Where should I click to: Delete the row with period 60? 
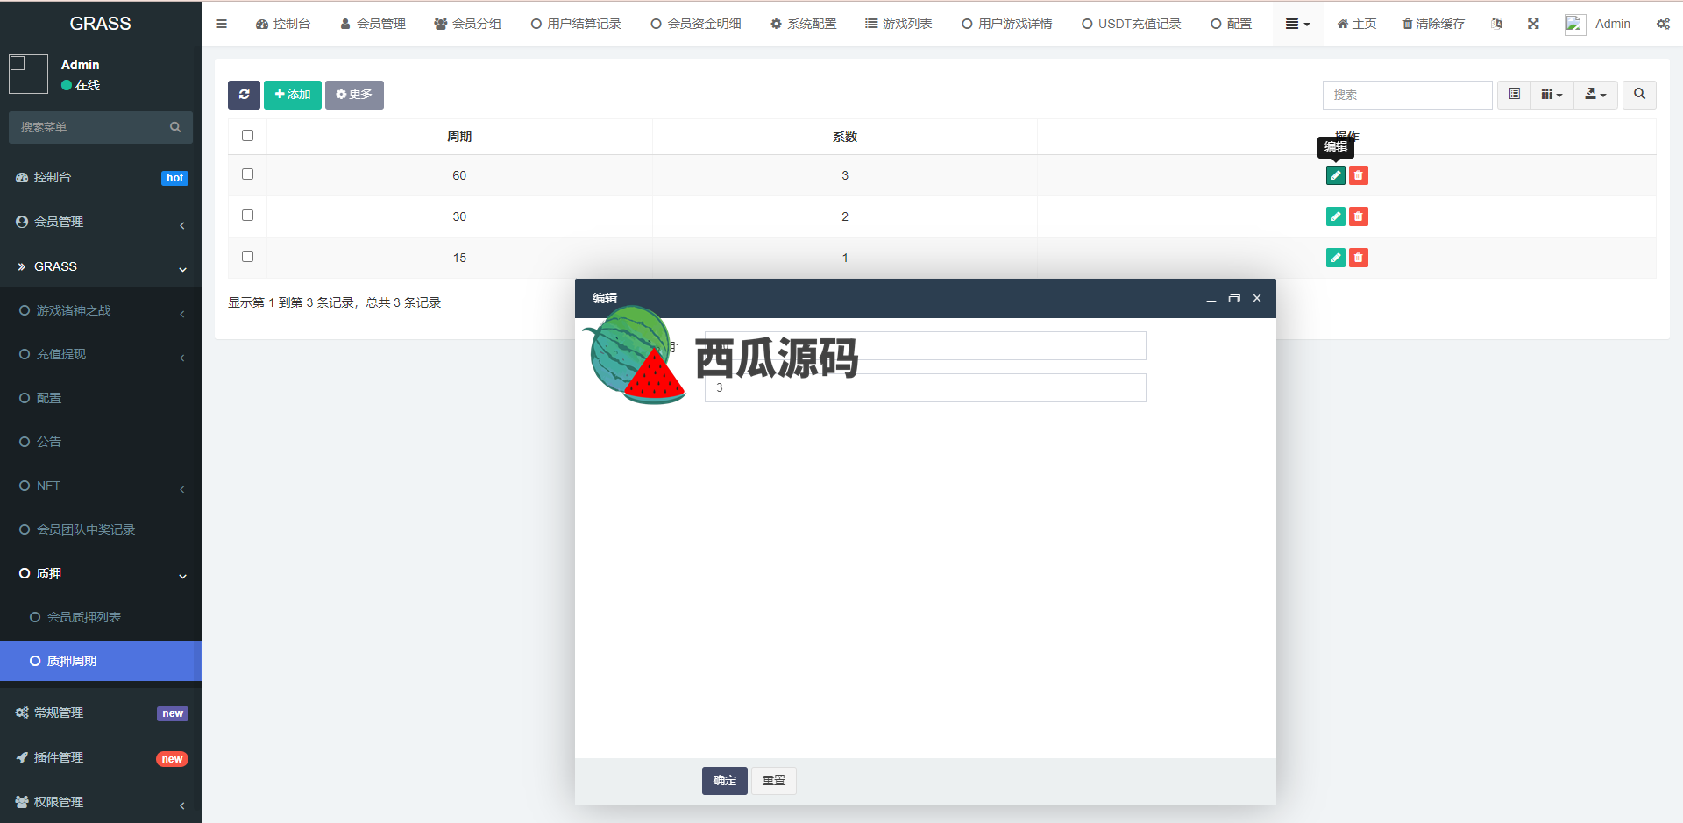pyautogui.click(x=1358, y=175)
